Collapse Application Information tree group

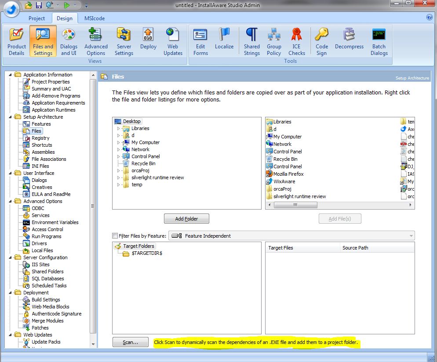pyautogui.click(x=10, y=75)
